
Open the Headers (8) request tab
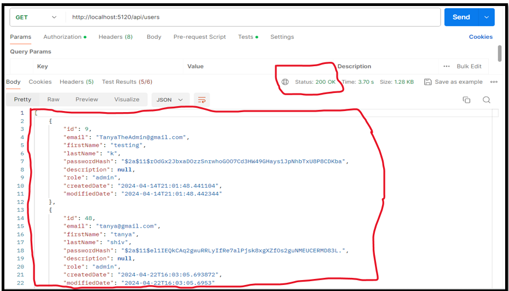click(x=115, y=37)
